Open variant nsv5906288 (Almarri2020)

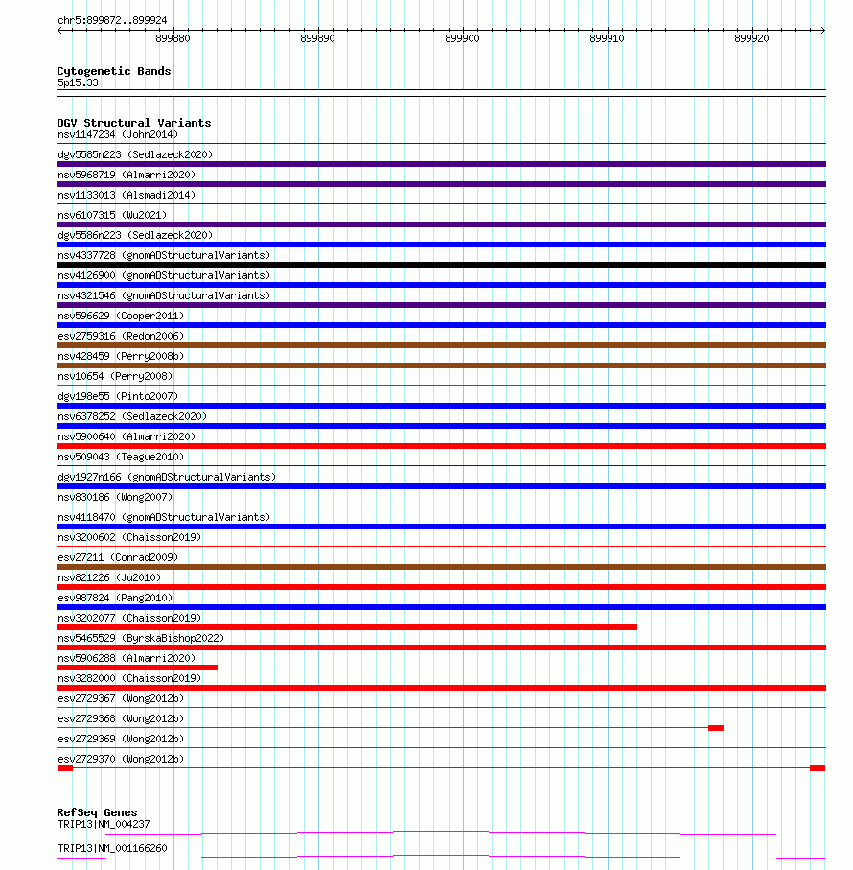(127, 658)
